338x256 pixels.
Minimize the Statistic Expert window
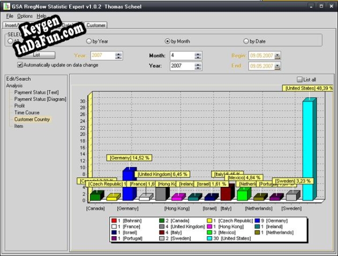click(x=311, y=6)
